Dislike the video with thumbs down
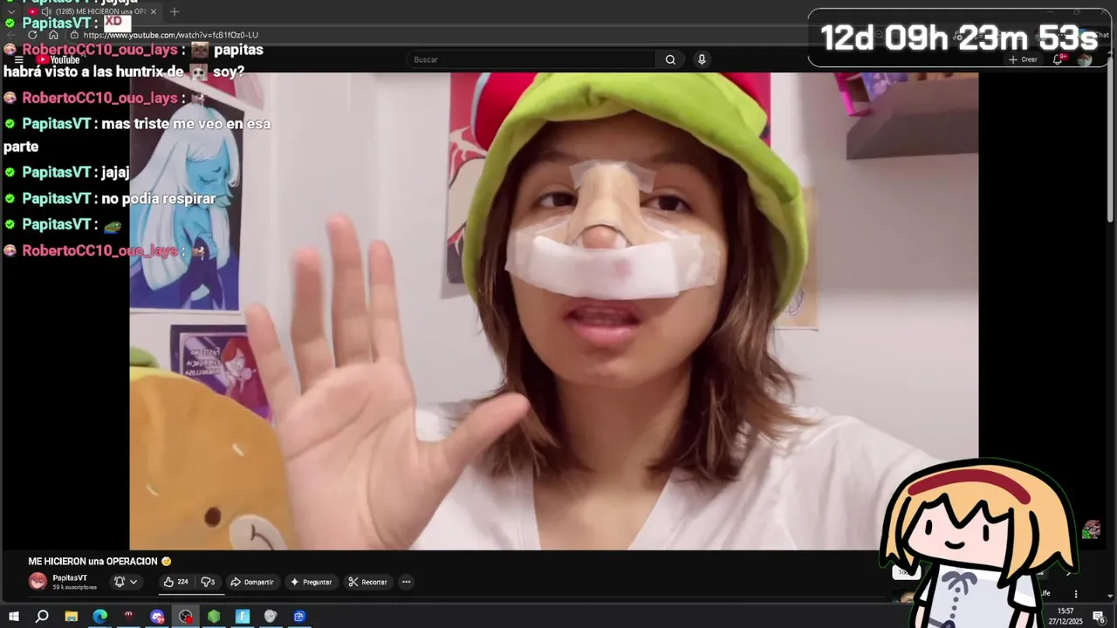 [x=208, y=582]
